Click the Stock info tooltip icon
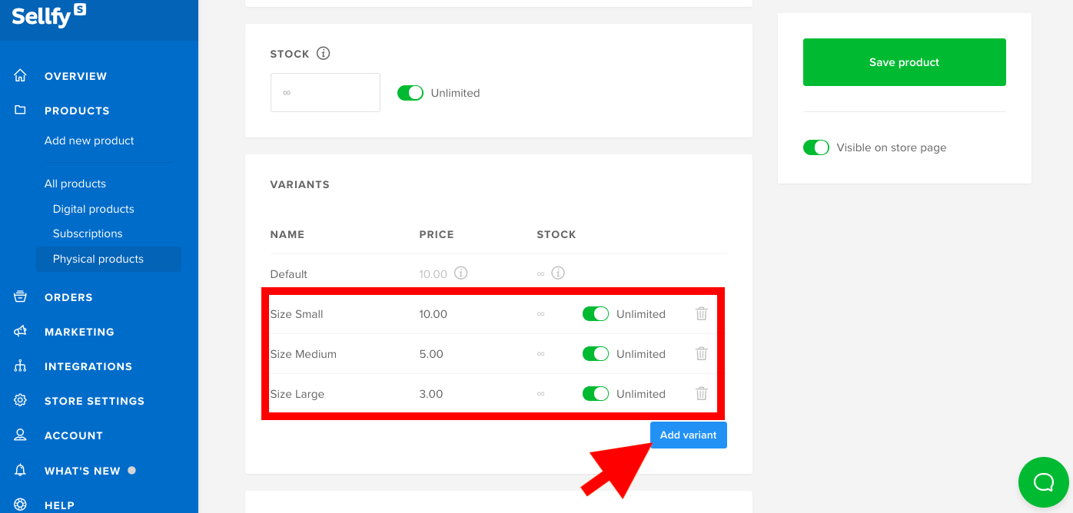Screen dimensions: 1073x513 coord(323,53)
